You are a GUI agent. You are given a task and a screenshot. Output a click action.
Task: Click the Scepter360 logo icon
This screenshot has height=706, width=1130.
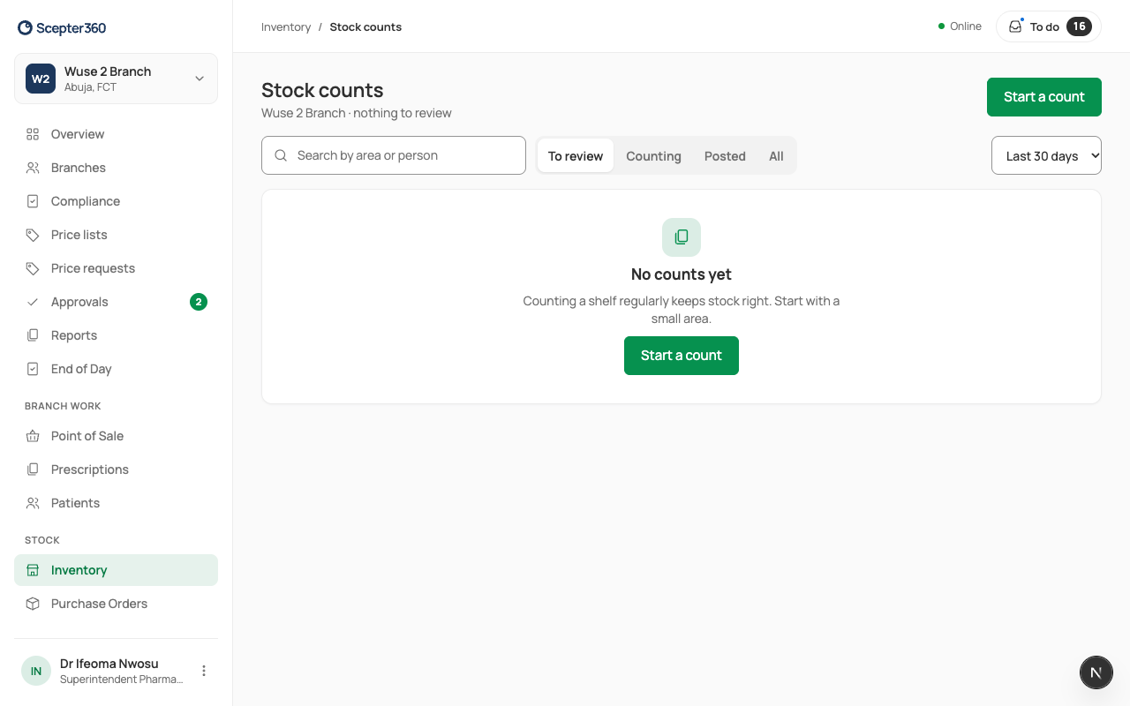coord(25,28)
